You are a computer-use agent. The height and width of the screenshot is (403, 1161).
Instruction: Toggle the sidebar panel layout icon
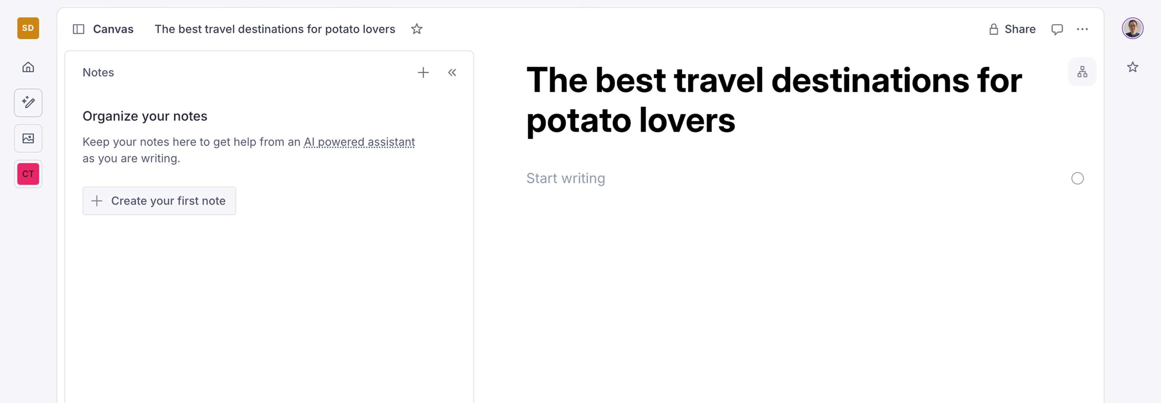78,29
